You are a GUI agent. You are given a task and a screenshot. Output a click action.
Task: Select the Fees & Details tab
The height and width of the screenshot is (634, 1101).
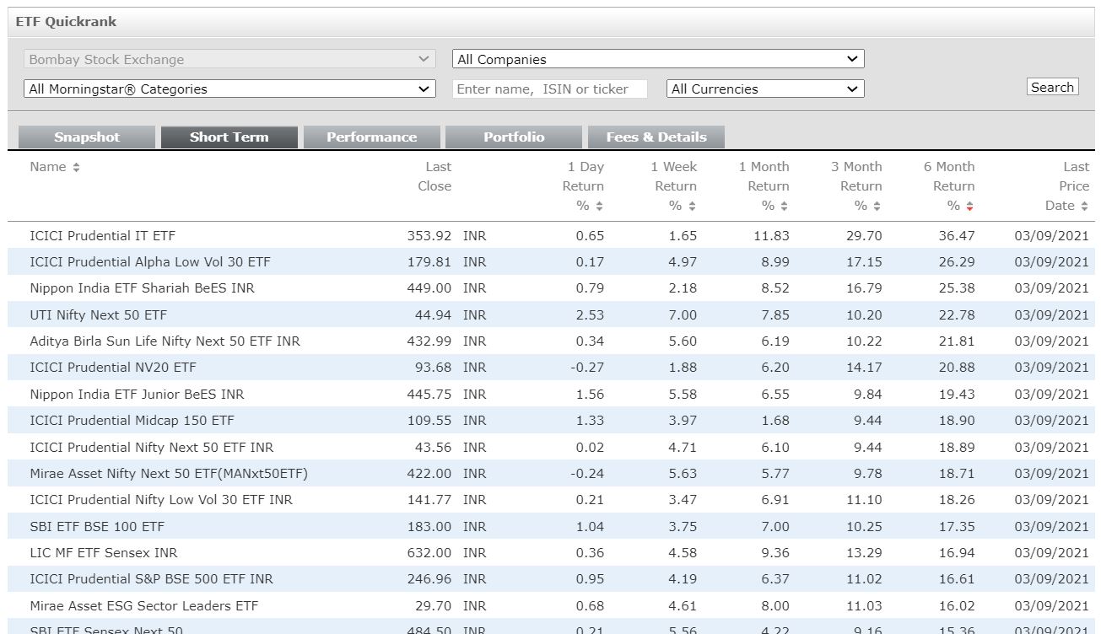pos(656,137)
